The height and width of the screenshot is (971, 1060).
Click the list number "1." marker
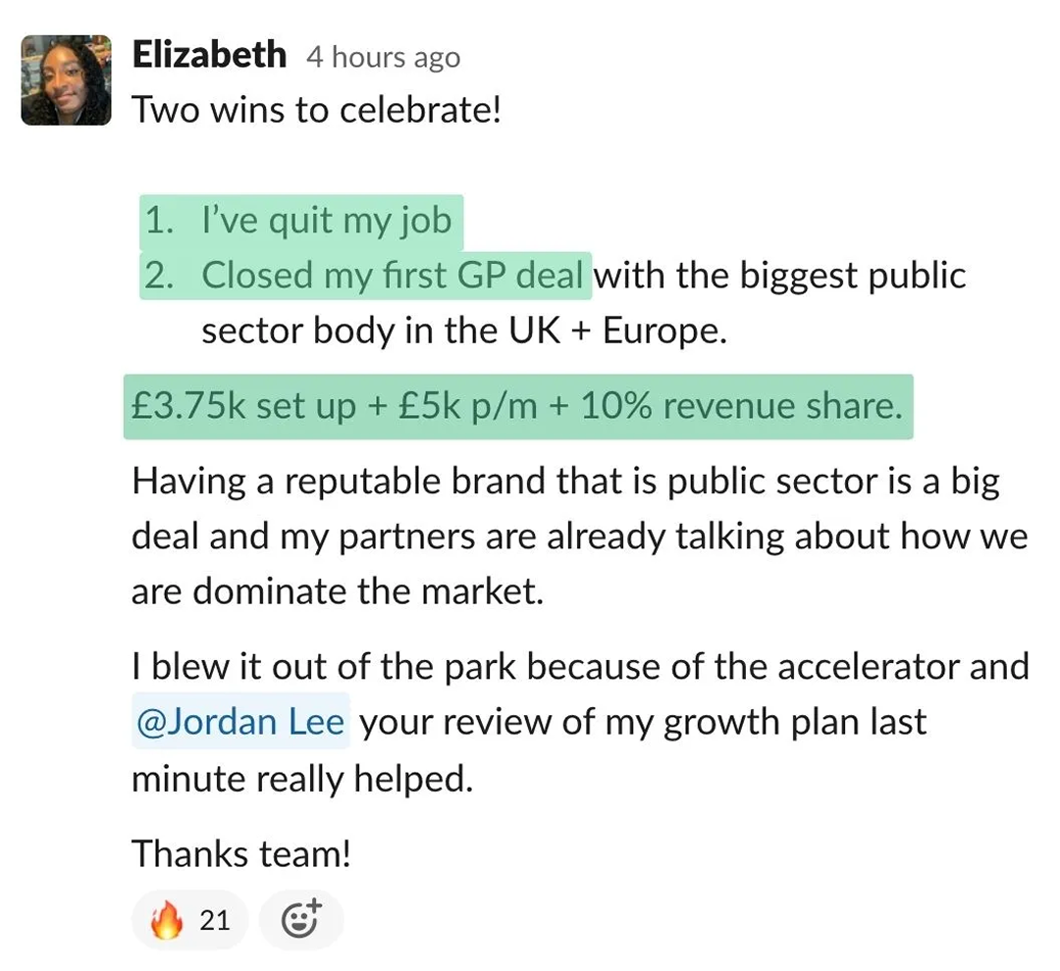pos(159,220)
